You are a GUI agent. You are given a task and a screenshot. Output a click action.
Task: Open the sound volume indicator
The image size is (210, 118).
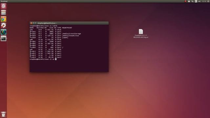[x=199, y=1]
